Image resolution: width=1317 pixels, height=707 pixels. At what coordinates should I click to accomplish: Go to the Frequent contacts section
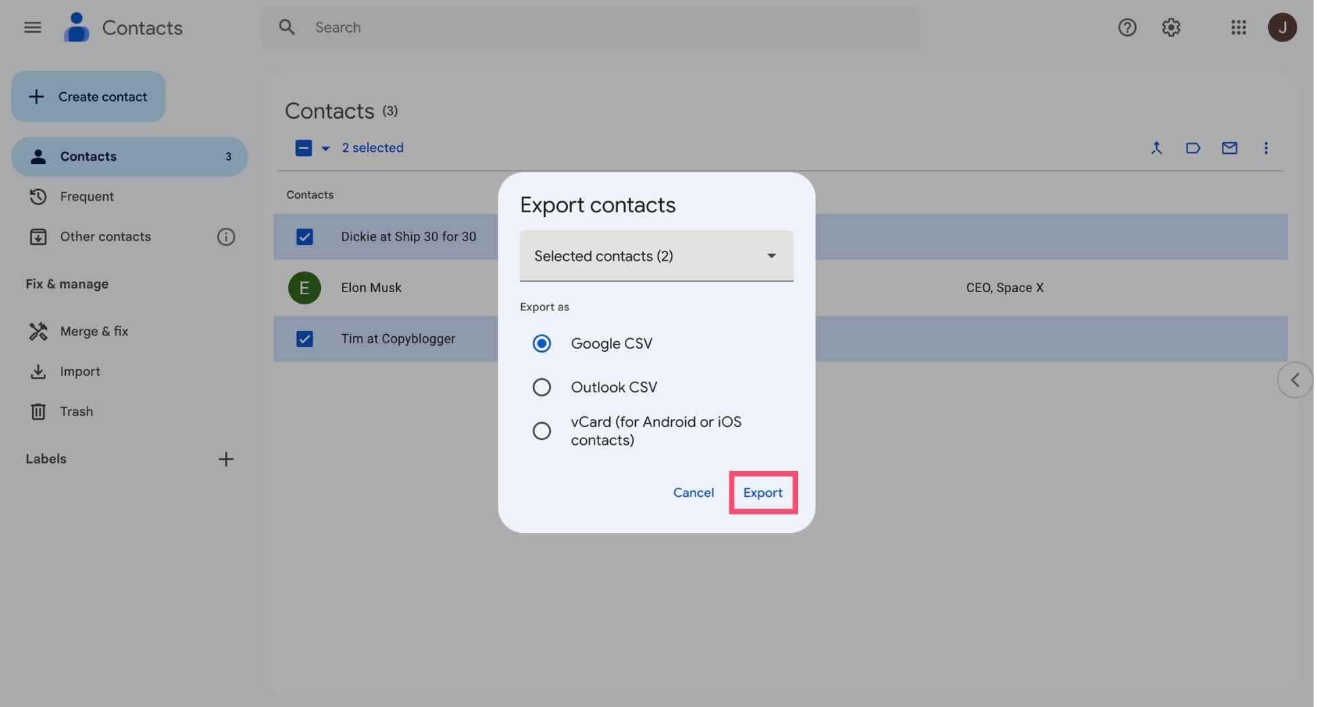point(86,197)
